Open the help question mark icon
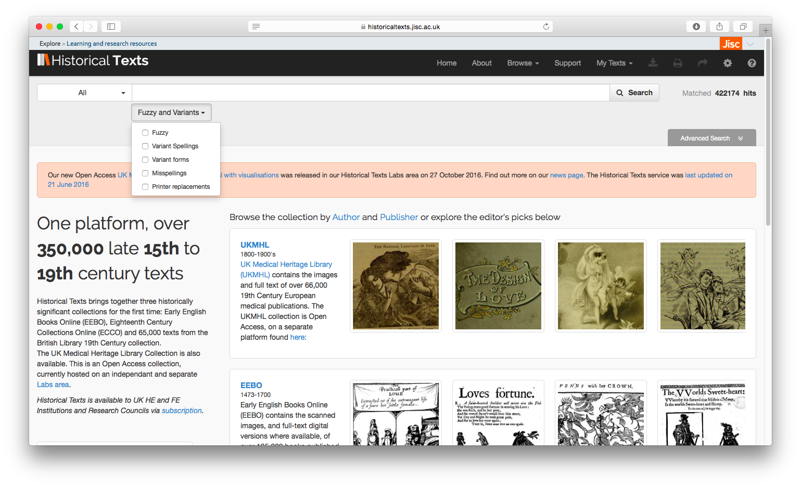The image size is (801, 487). (752, 63)
